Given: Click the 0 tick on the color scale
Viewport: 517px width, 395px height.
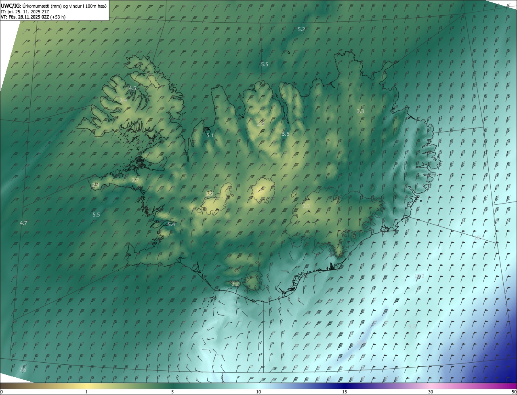Looking at the screenshot, I should tap(2, 392).
